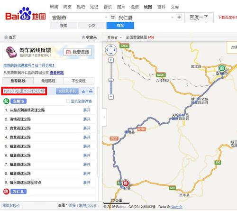Open the 图片 top navigation link
Screen dimensions: 237x211
121,7
